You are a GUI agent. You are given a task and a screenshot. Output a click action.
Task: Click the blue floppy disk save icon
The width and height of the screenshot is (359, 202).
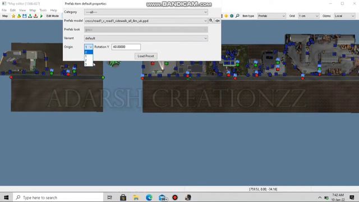pyautogui.click(x=25, y=16)
